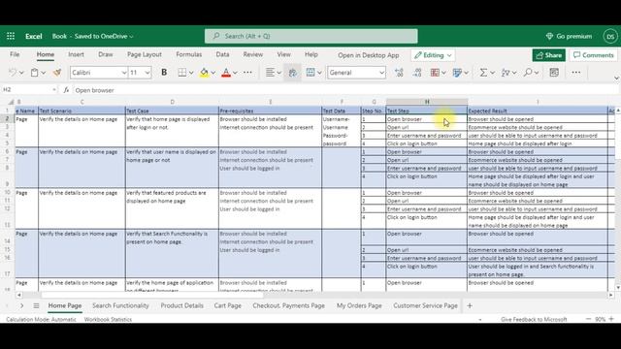The width and height of the screenshot is (621, 349).
Task: Click Go premium
Action: tap(569, 36)
